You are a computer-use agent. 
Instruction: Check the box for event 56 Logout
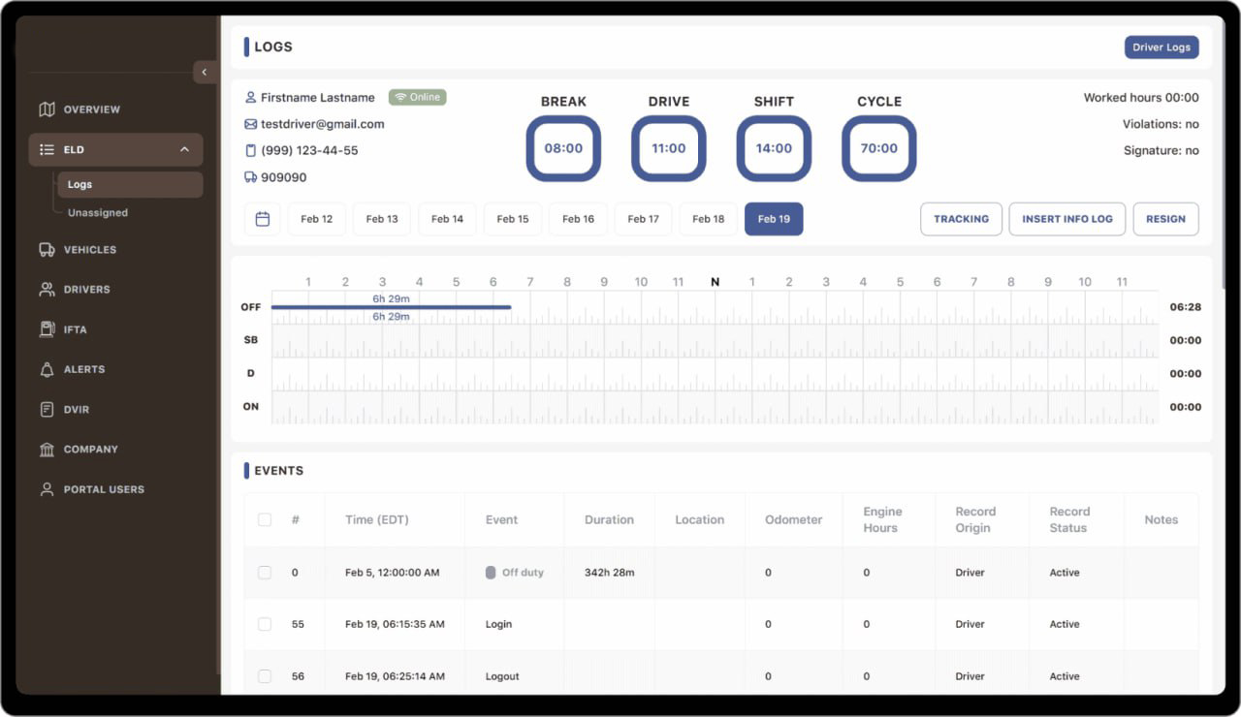coord(265,676)
